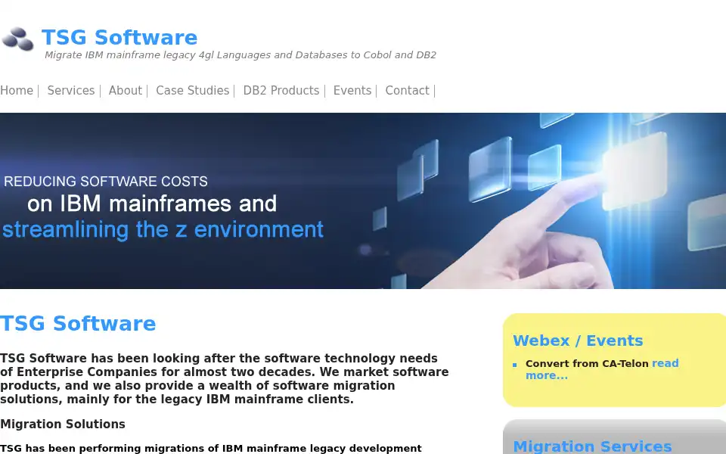Open the Services menu item
The width and height of the screenshot is (726, 454).
click(71, 90)
